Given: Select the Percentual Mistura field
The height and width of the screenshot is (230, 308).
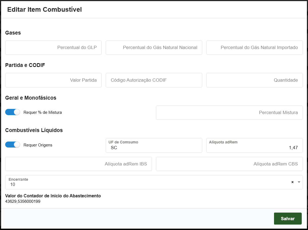Looking at the screenshot, I should pyautogui.click(x=229, y=113).
